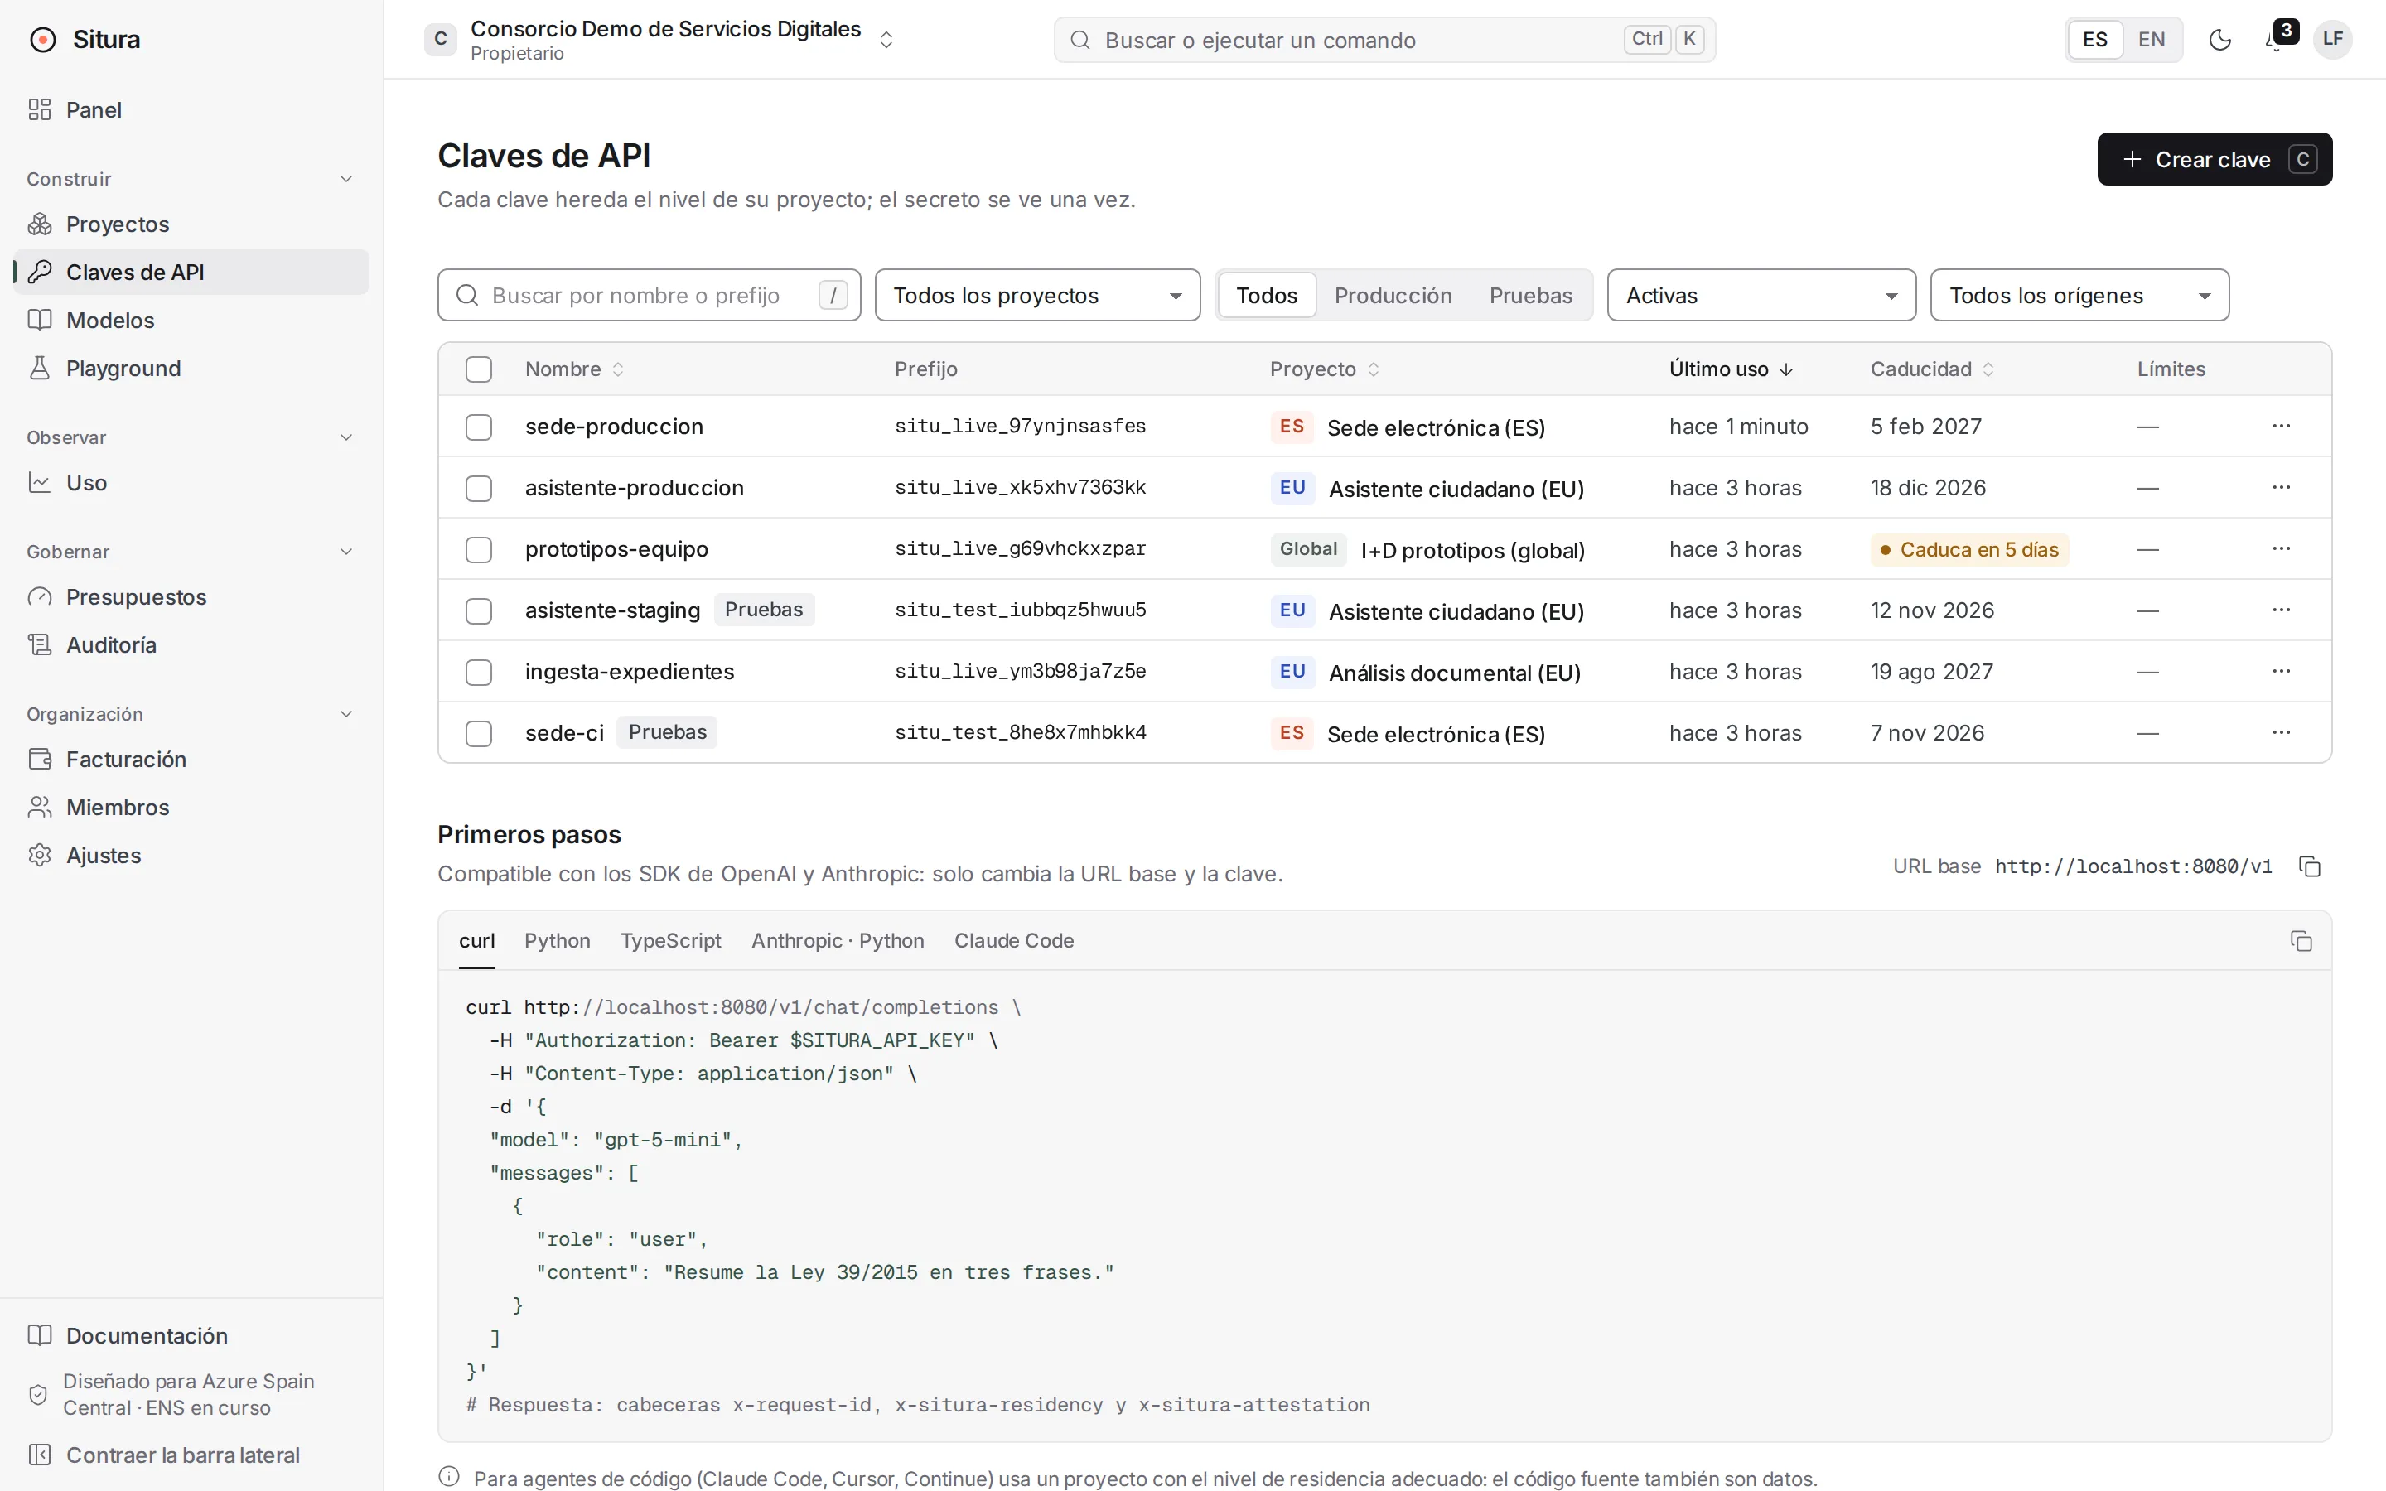Collapse the Gobernar sidebar section
The width and height of the screenshot is (2386, 1491).
point(346,551)
